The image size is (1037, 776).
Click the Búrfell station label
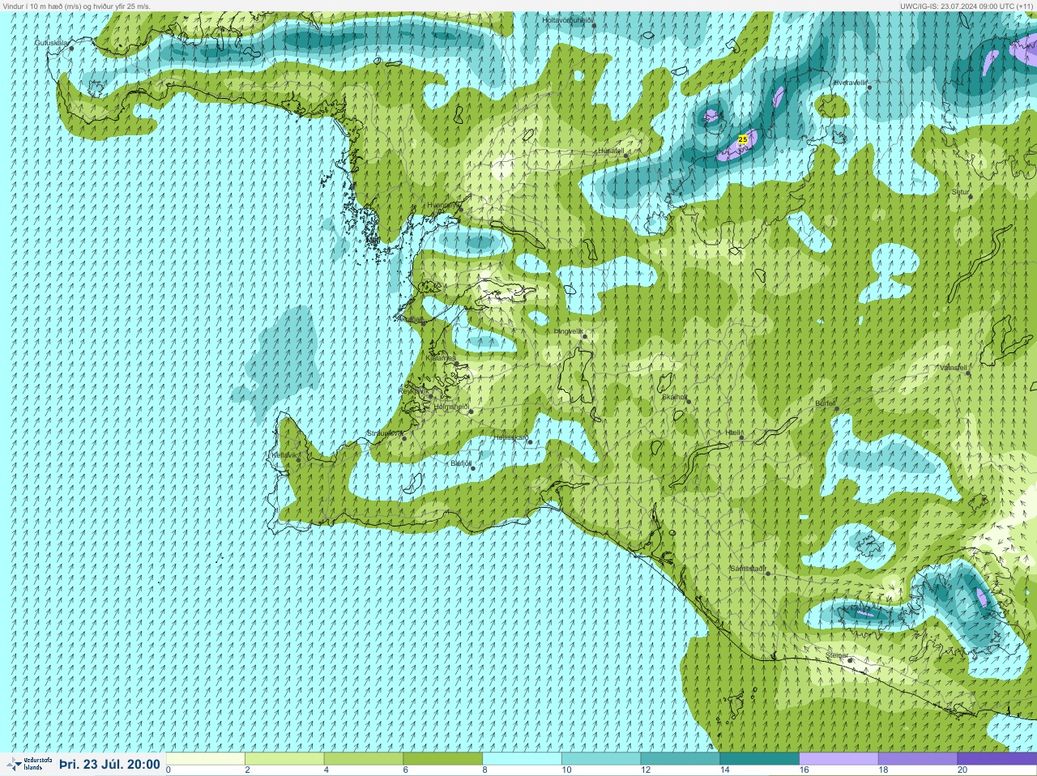[x=825, y=403]
